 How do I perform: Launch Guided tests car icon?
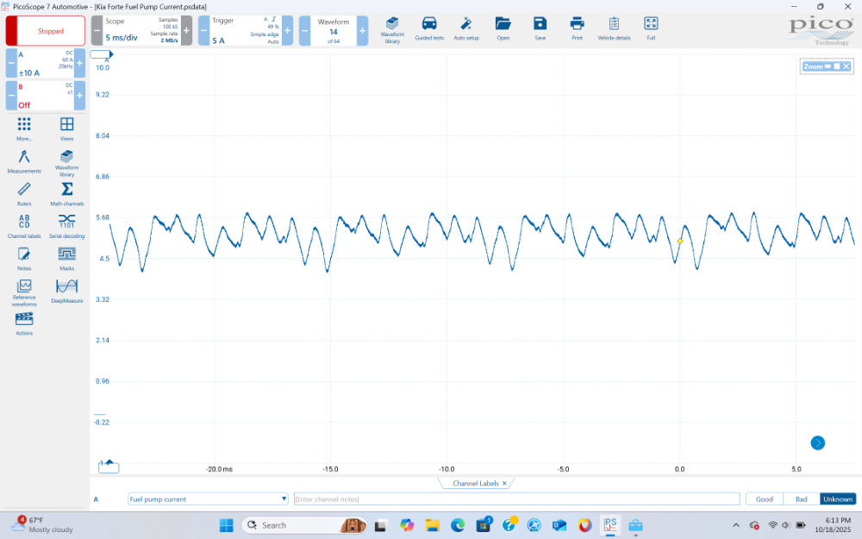click(429, 28)
